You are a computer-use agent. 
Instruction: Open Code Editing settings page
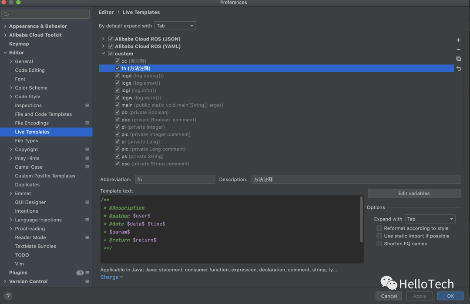pos(30,70)
